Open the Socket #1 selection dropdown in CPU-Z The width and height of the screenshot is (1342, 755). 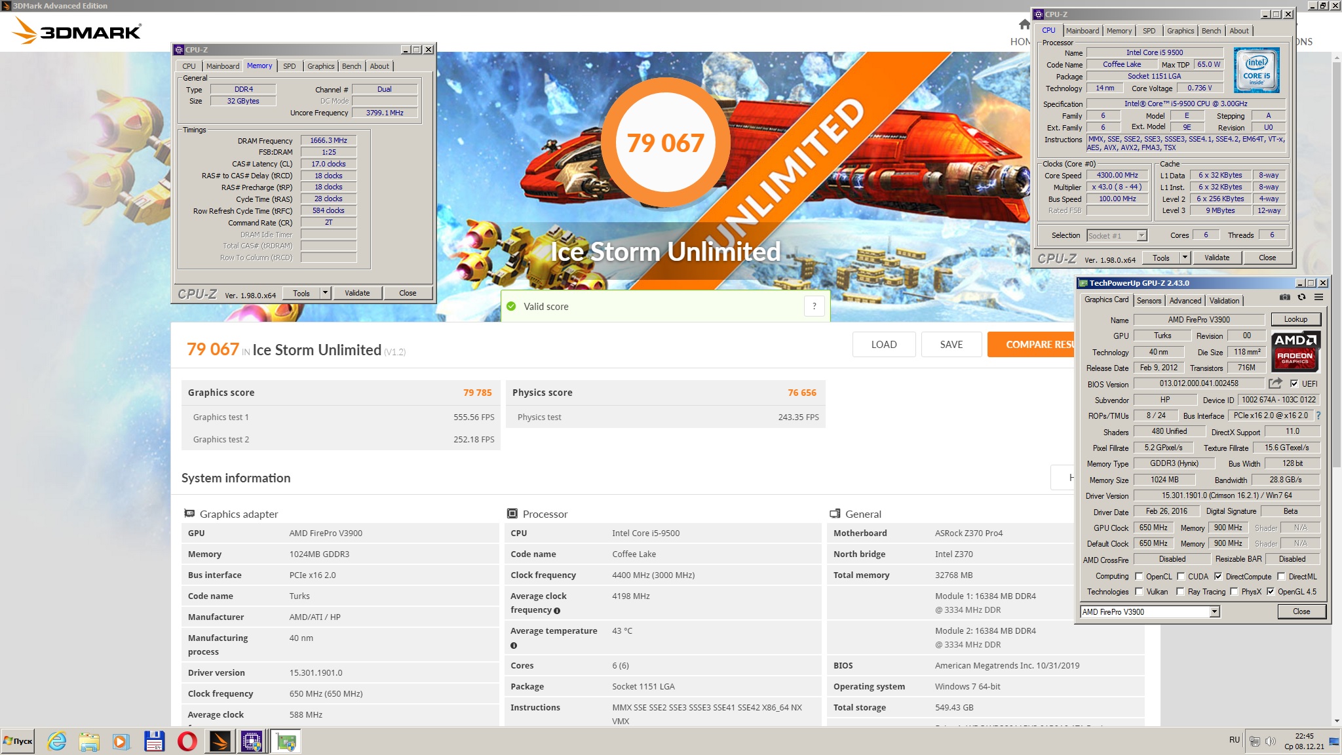pyautogui.click(x=1141, y=235)
